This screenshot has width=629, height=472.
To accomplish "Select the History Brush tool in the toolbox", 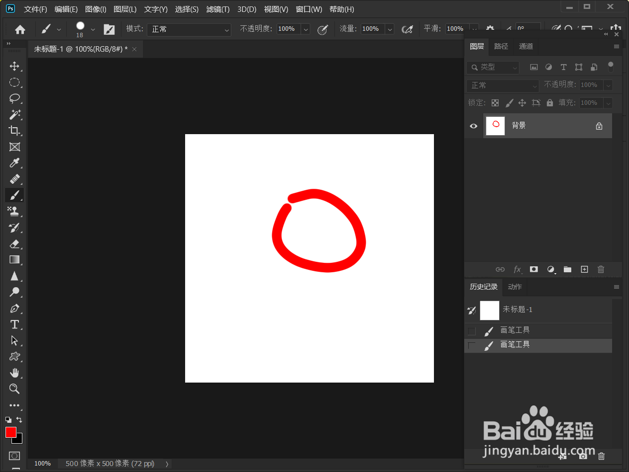I will click(14, 228).
